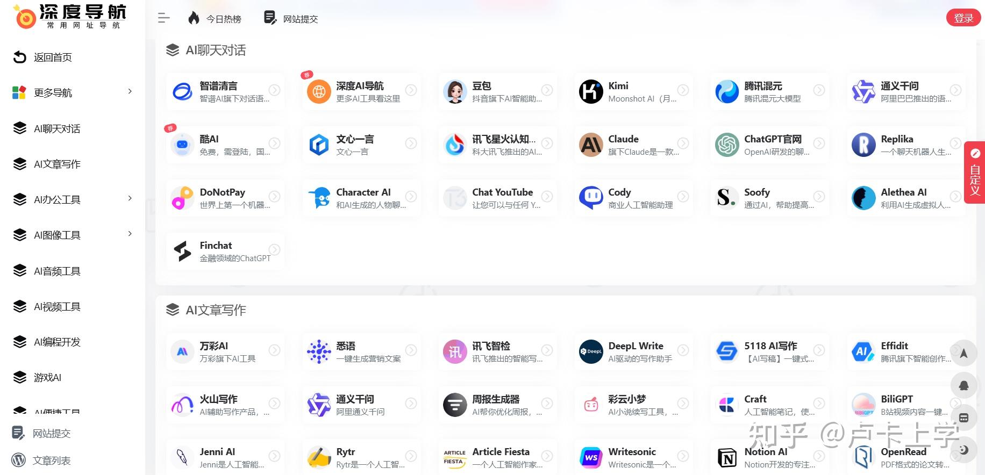Click the arrow on 文心一言 card
Image resolution: width=985 pixels, height=475 pixels.
pyautogui.click(x=411, y=143)
